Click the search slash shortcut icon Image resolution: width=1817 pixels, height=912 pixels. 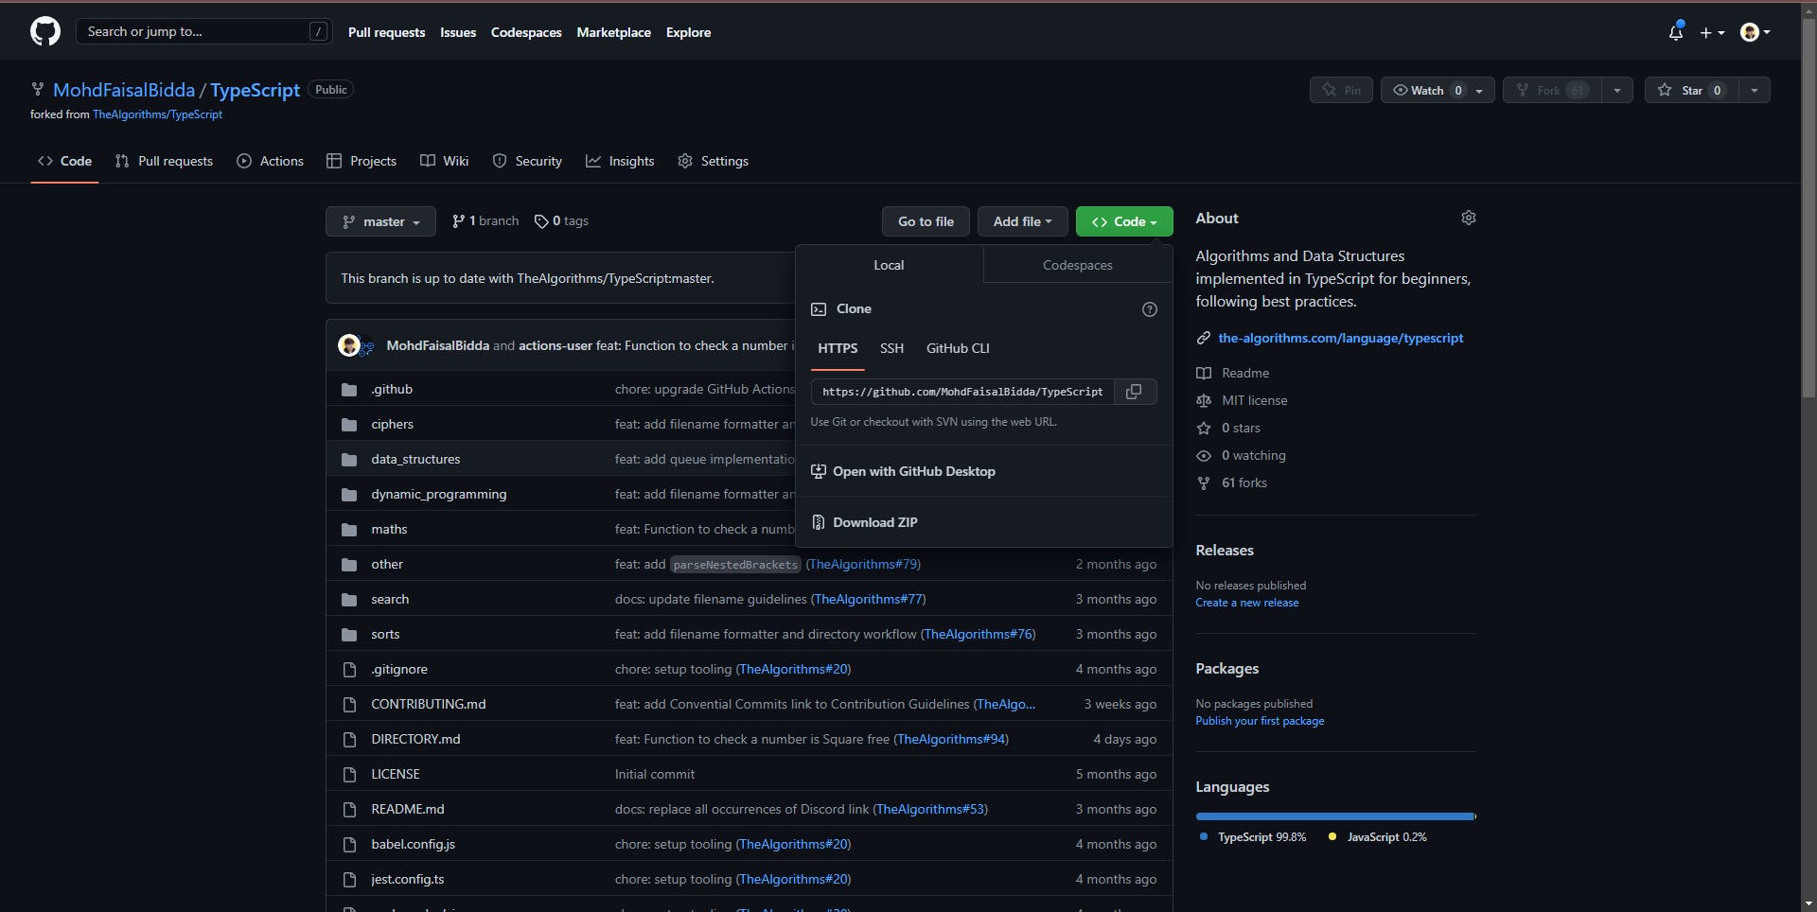point(319,31)
